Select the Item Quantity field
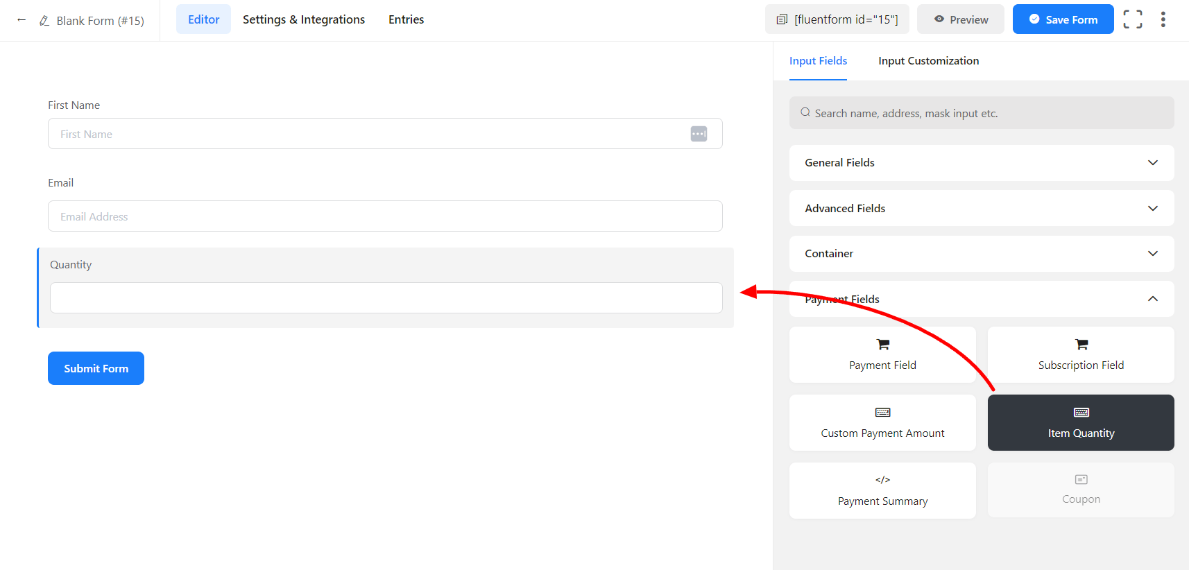 [1080, 422]
